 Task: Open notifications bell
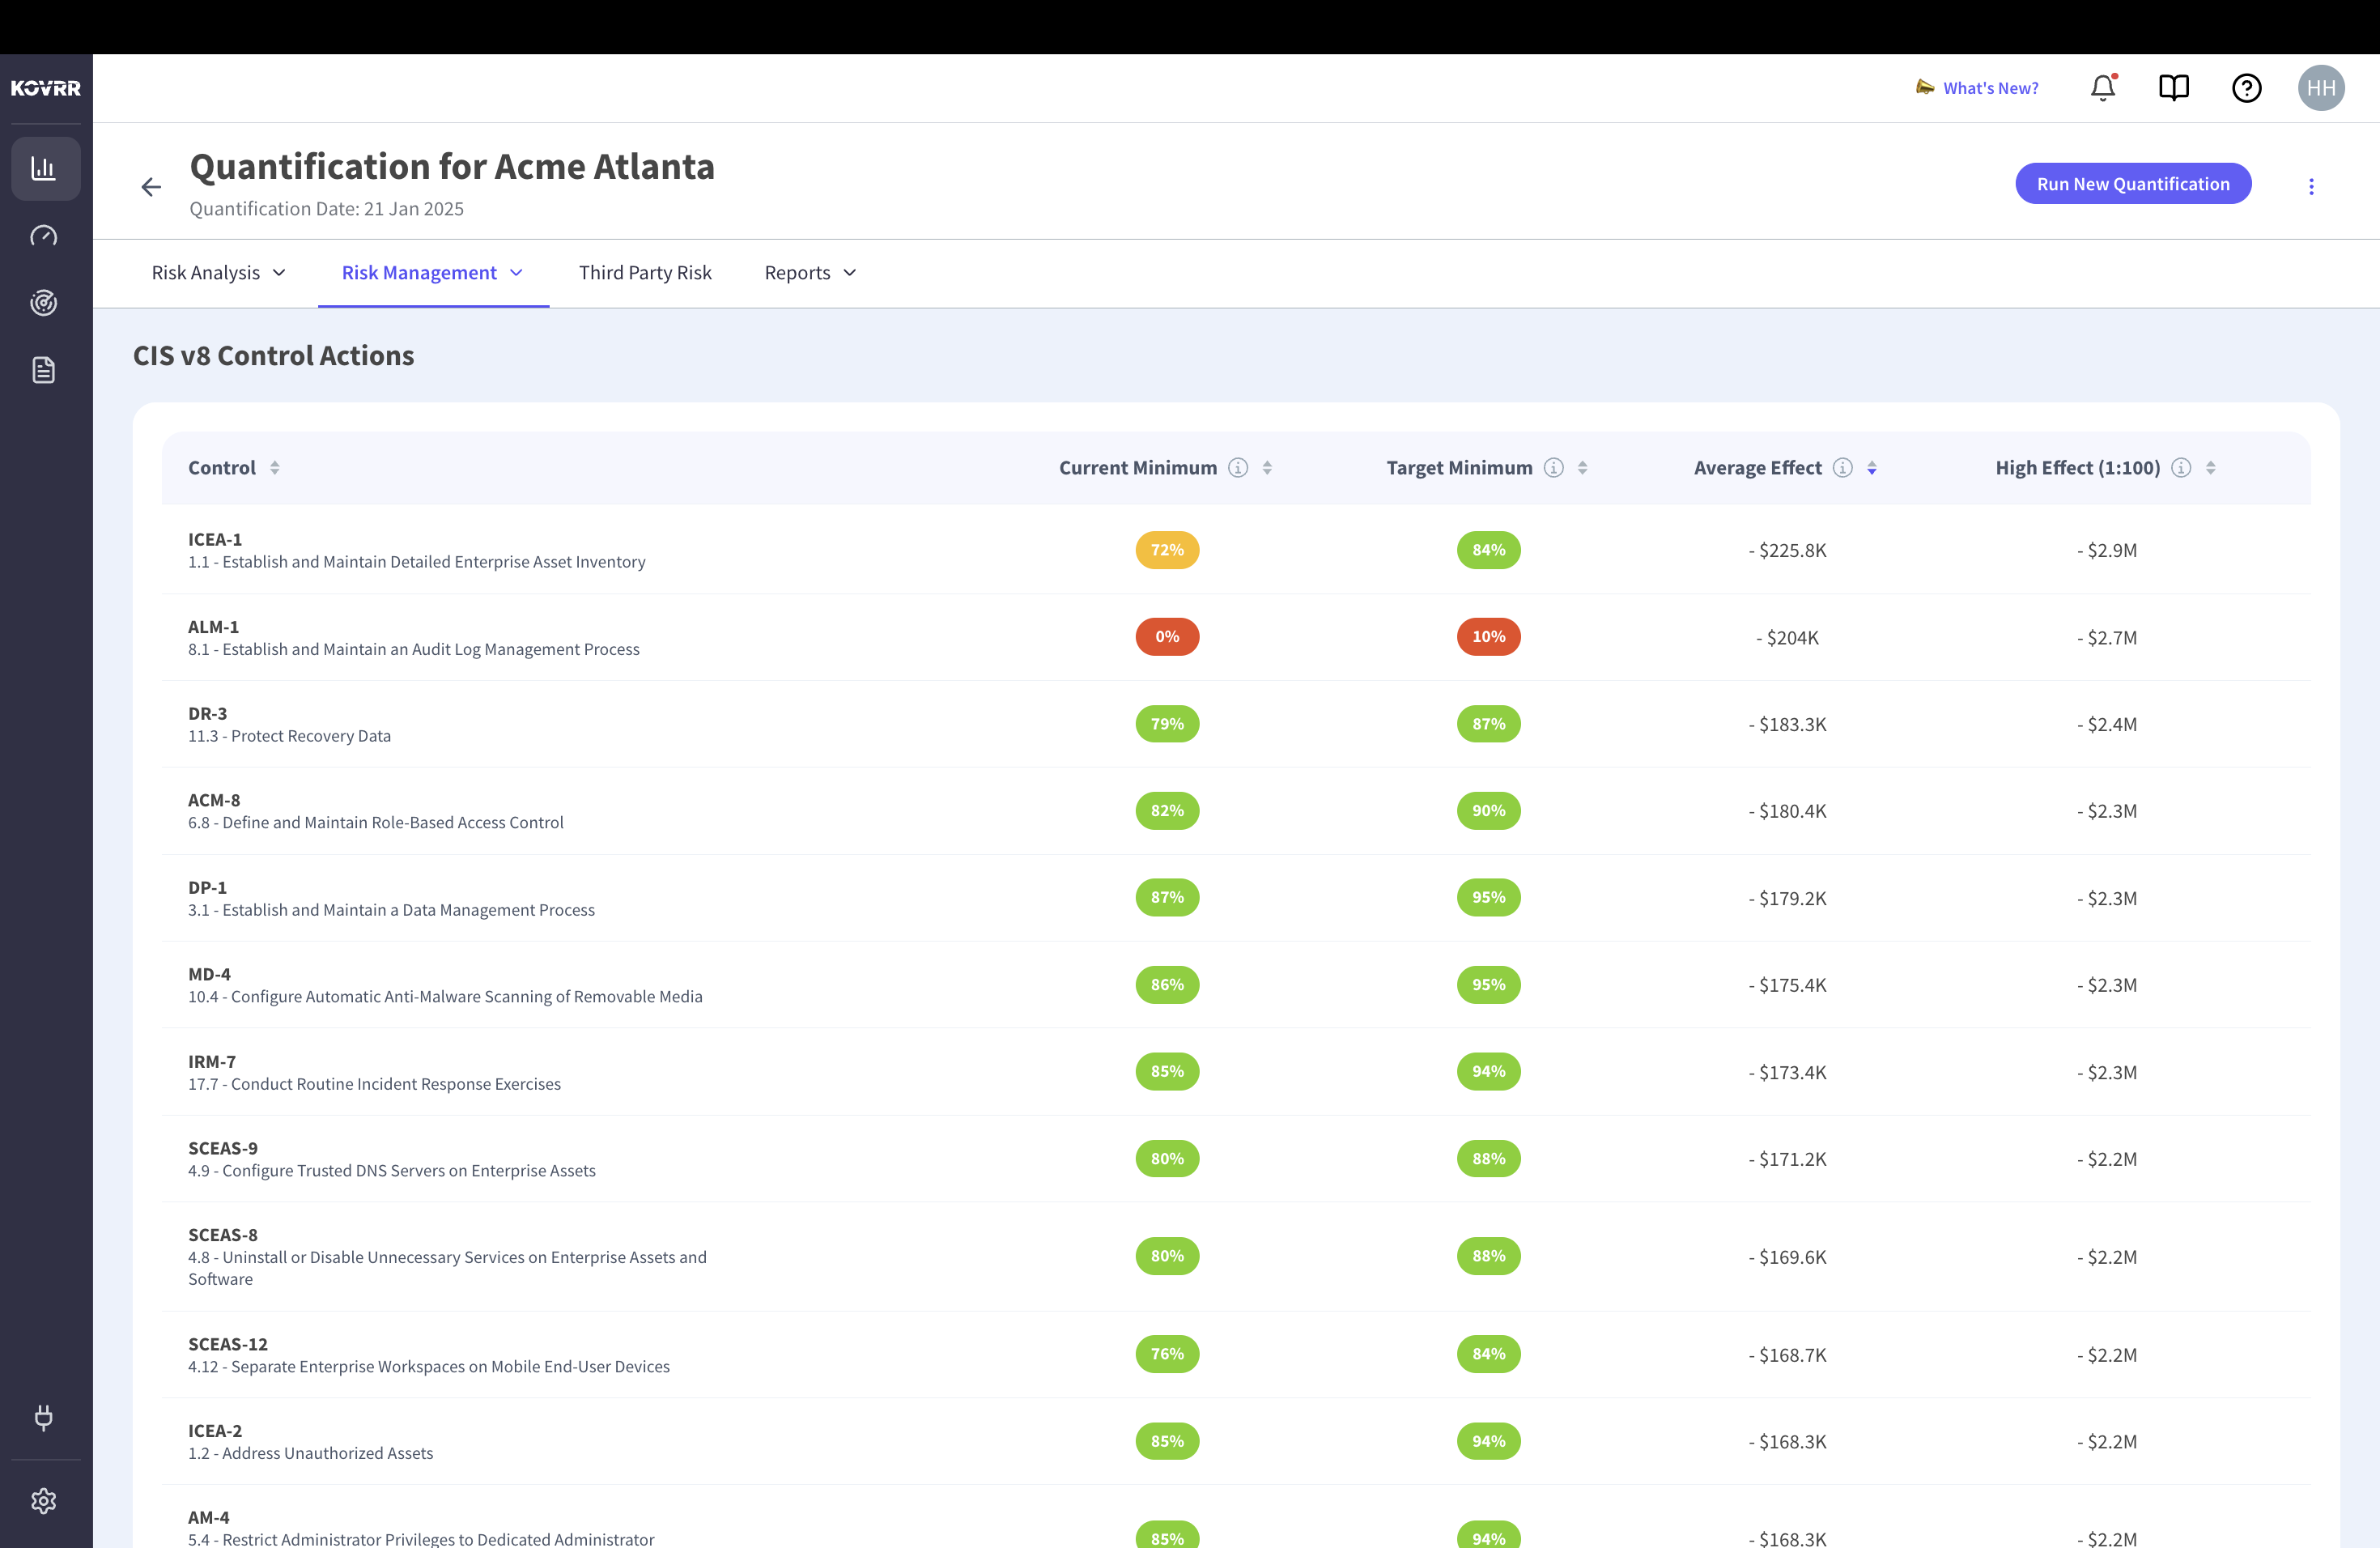[x=2103, y=88]
